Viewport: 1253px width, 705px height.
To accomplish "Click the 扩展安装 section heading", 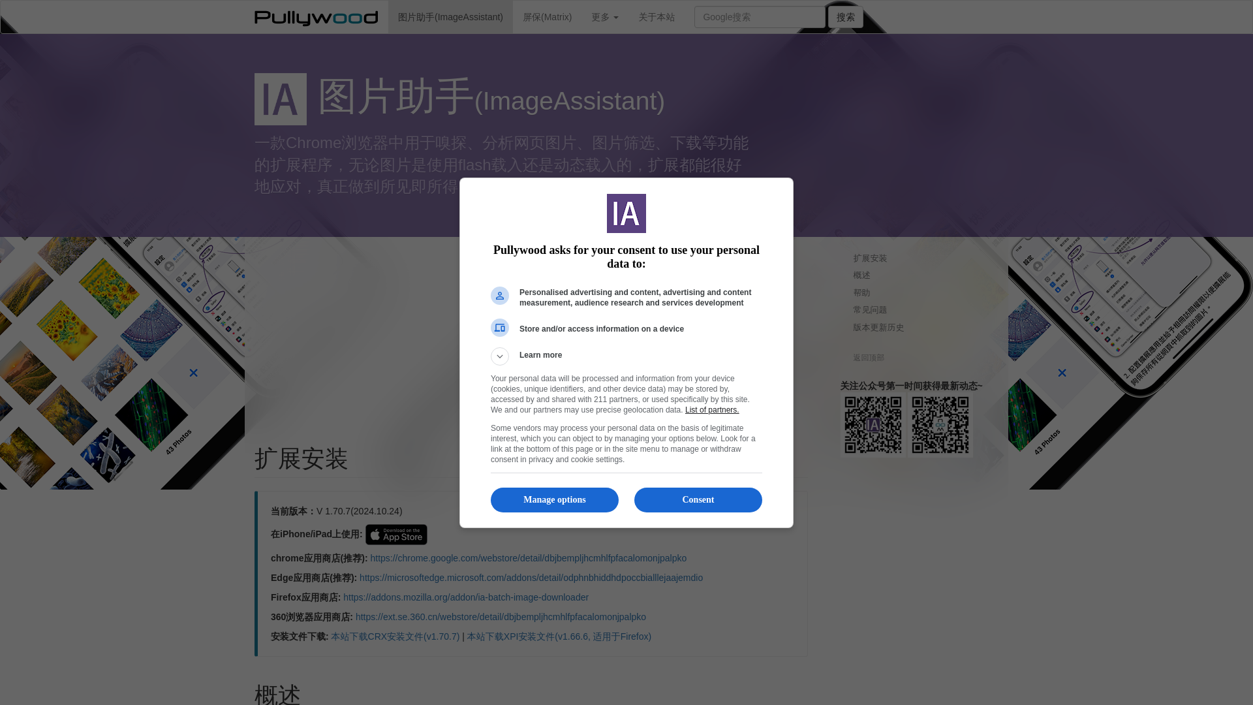I will (302, 459).
